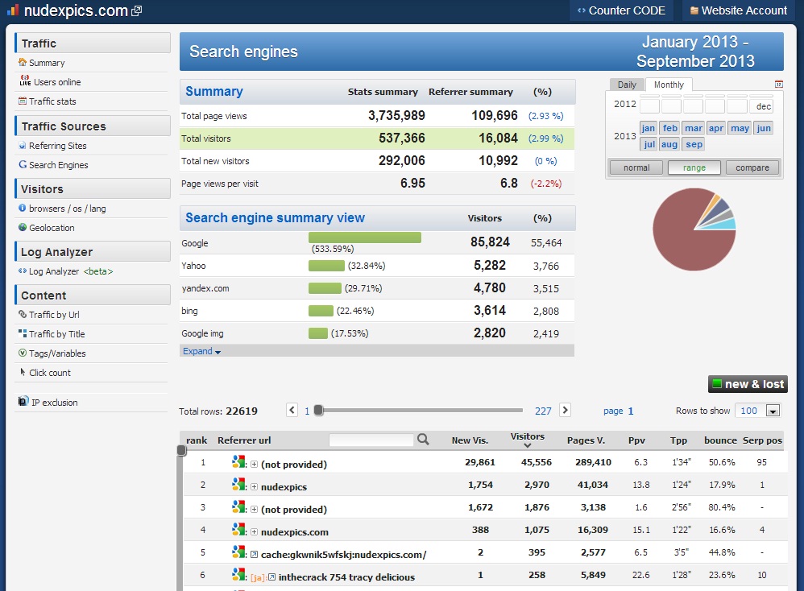Select normal date mode
This screenshot has height=591, width=804.
point(636,167)
